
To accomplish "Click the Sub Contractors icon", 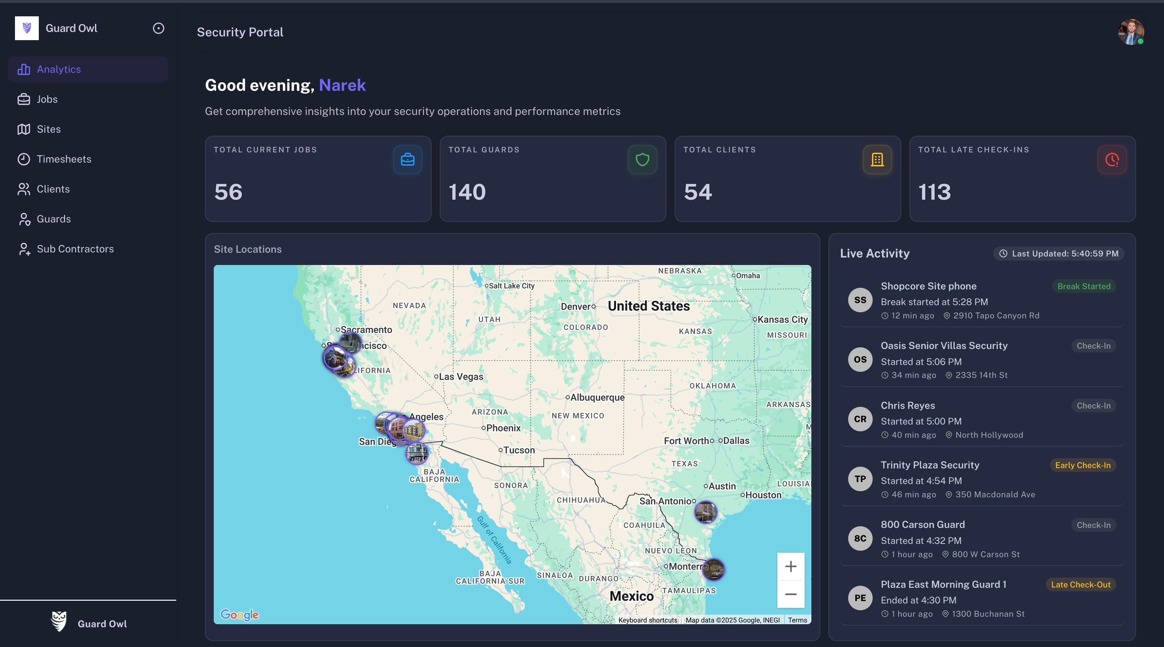I will (24, 249).
